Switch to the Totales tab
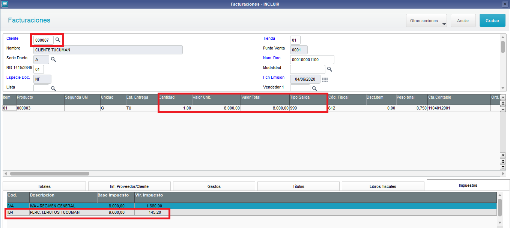The width and height of the screenshot is (510, 228). (x=44, y=186)
